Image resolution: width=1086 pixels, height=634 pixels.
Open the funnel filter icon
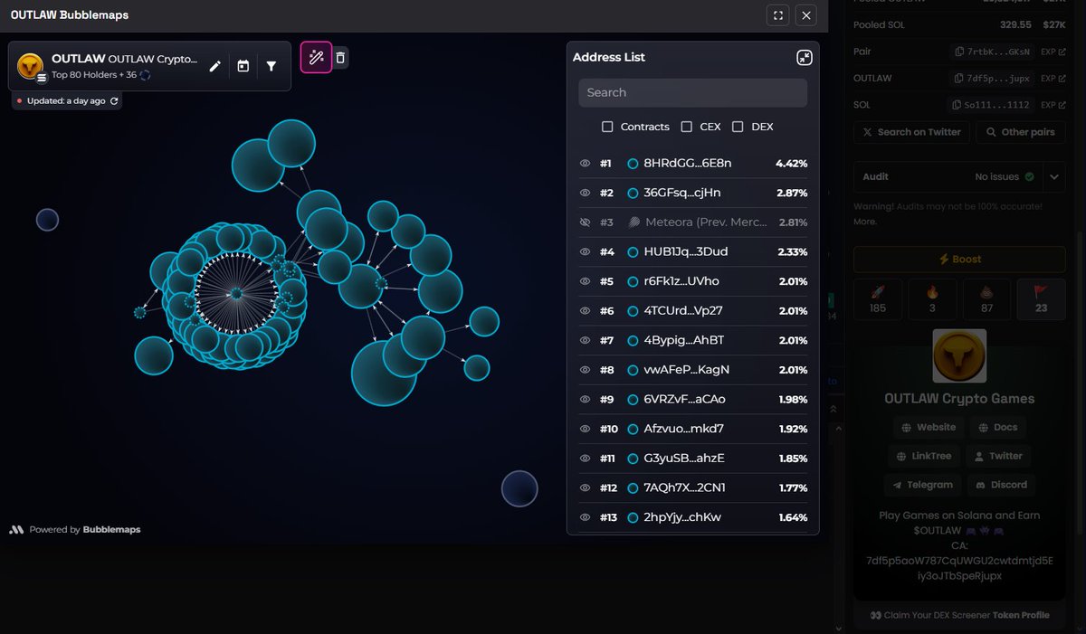(x=271, y=66)
